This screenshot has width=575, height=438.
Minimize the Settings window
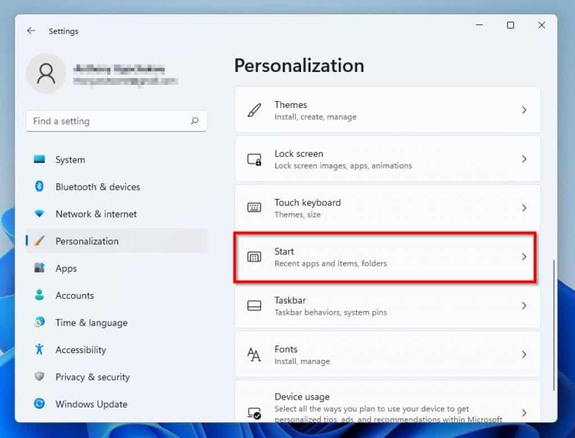point(480,25)
